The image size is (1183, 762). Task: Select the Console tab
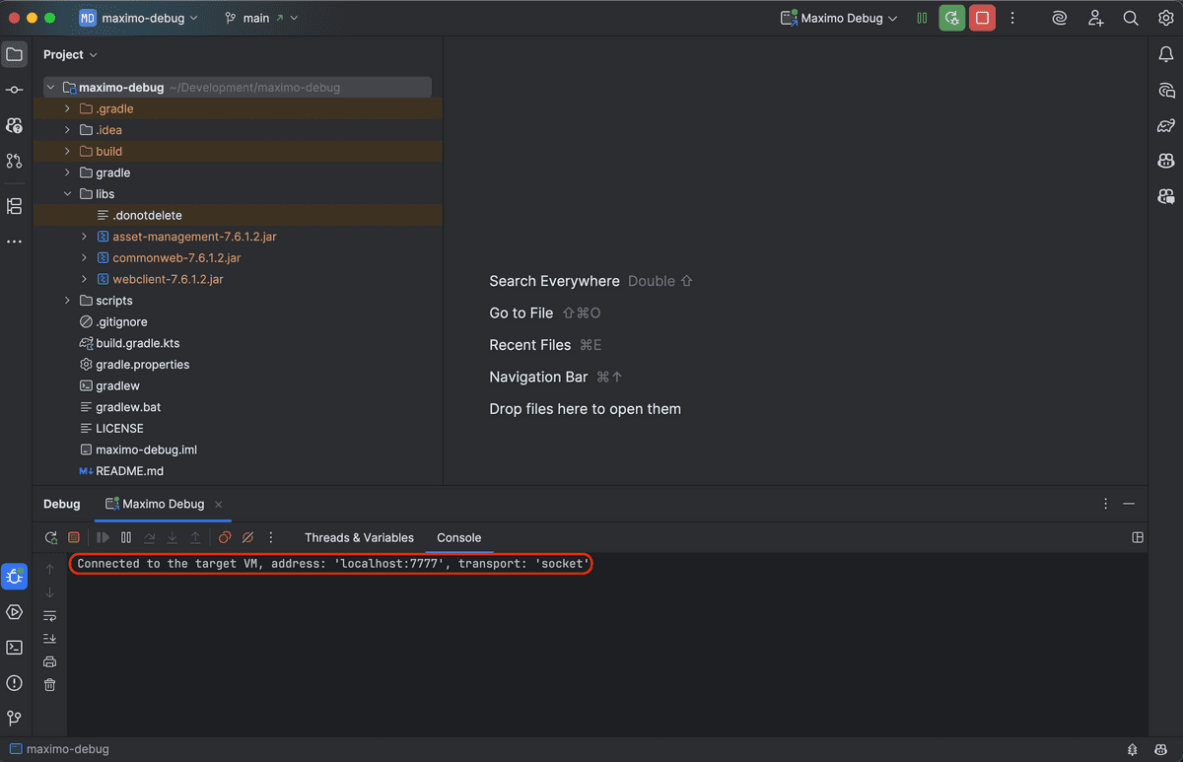pos(458,537)
